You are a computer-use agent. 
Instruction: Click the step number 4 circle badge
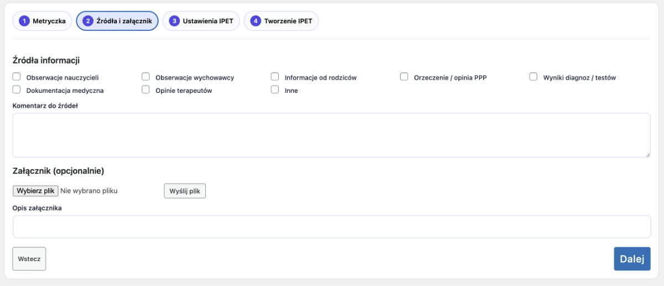(x=255, y=21)
